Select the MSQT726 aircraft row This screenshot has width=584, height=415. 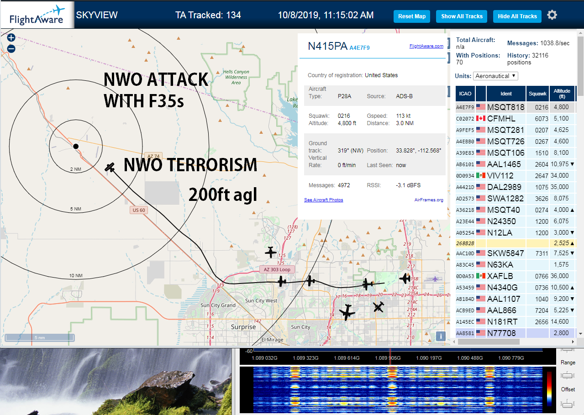[x=516, y=141]
